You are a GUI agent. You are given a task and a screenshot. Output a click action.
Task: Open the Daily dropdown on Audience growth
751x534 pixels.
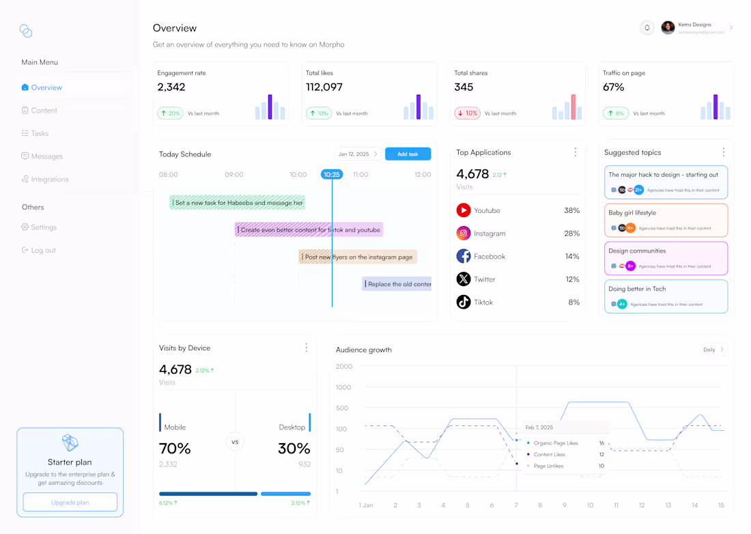(712, 349)
